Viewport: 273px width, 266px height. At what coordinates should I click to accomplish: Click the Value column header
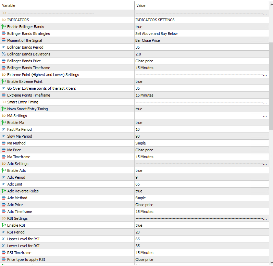[x=202, y=5]
